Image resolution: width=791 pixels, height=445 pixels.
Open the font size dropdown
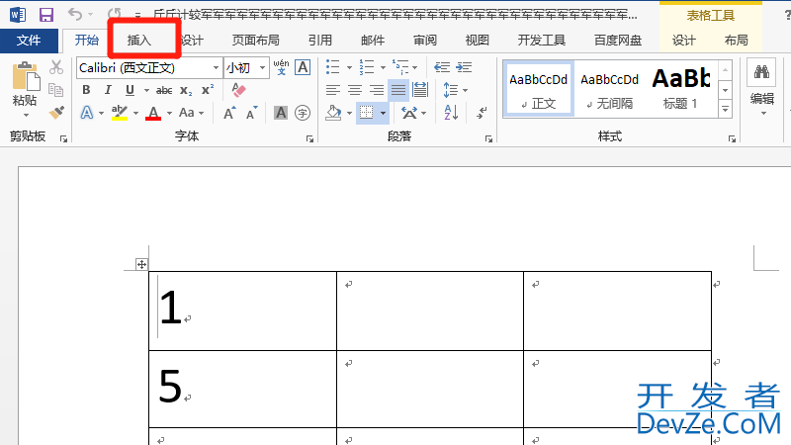coord(262,67)
